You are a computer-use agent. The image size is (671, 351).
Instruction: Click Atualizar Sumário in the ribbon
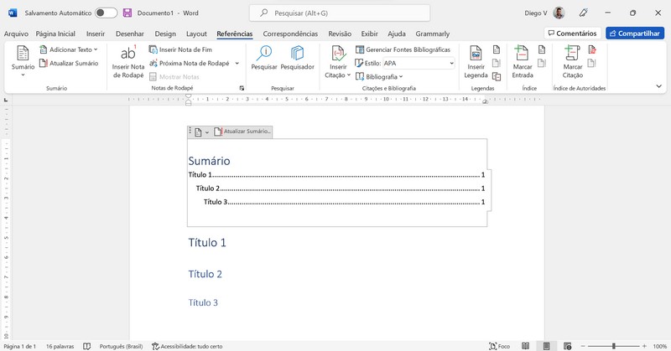tap(69, 64)
